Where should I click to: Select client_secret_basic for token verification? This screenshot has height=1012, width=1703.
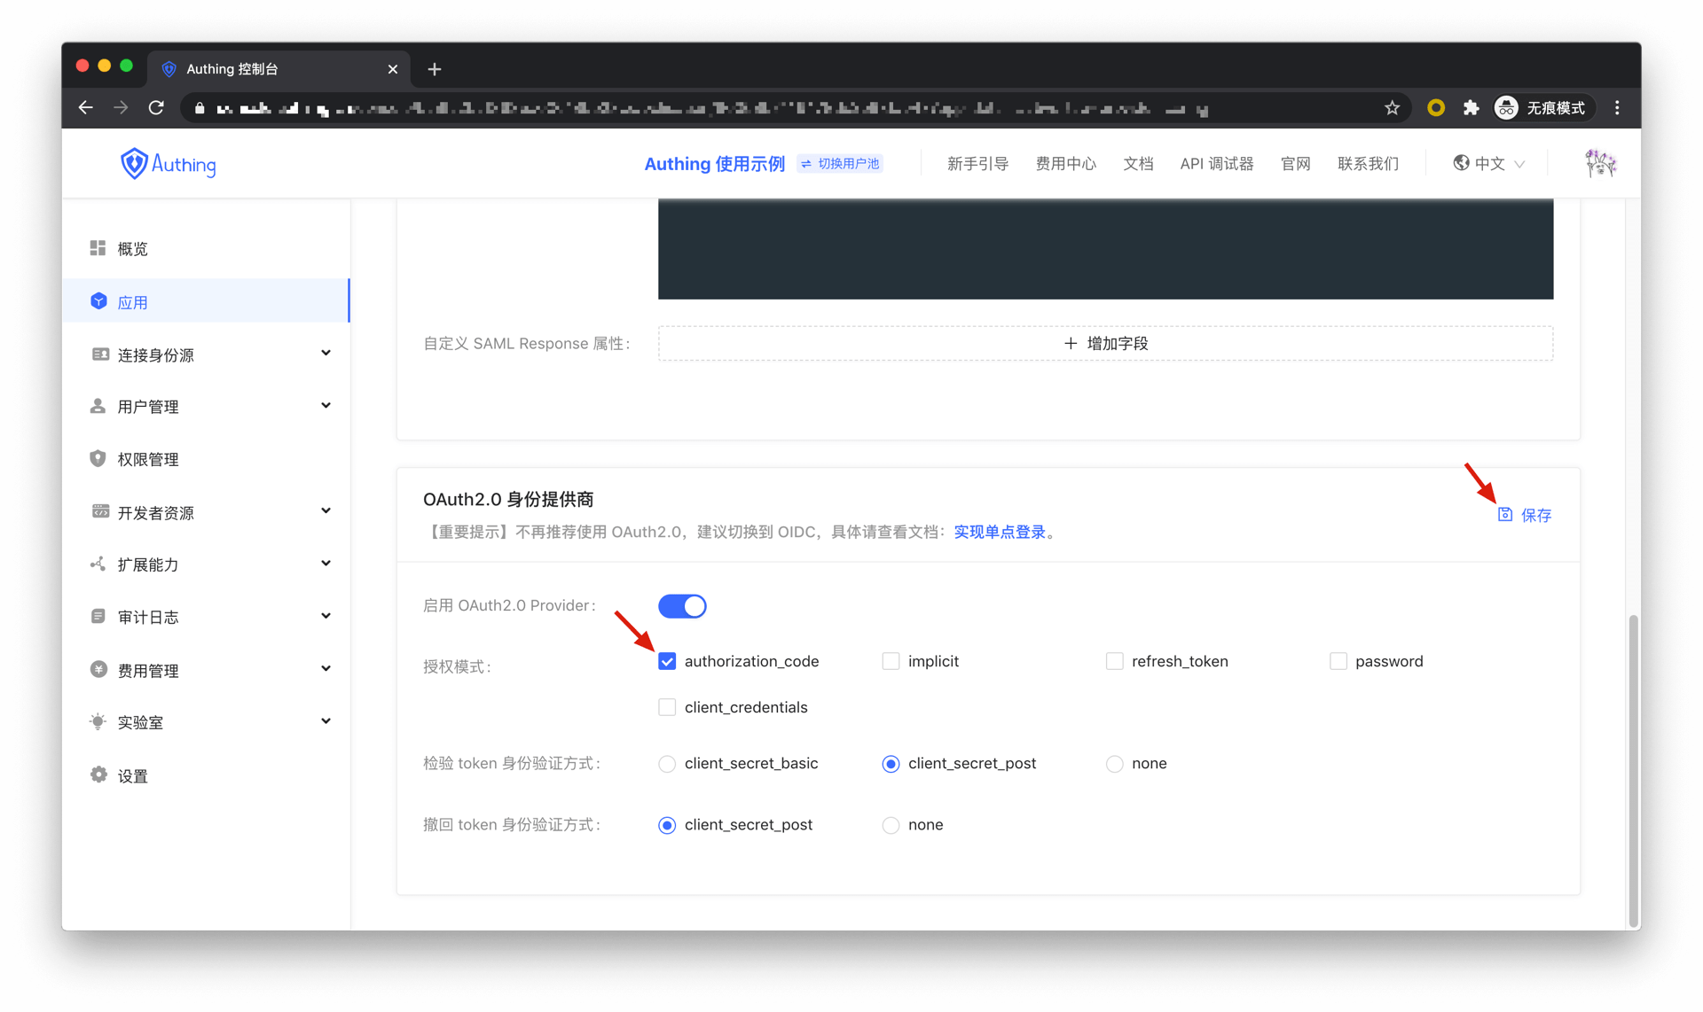[x=667, y=763]
